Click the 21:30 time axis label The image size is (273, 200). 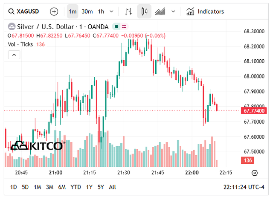point(123,173)
